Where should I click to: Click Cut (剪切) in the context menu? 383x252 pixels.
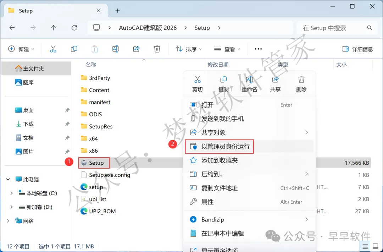click(198, 84)
